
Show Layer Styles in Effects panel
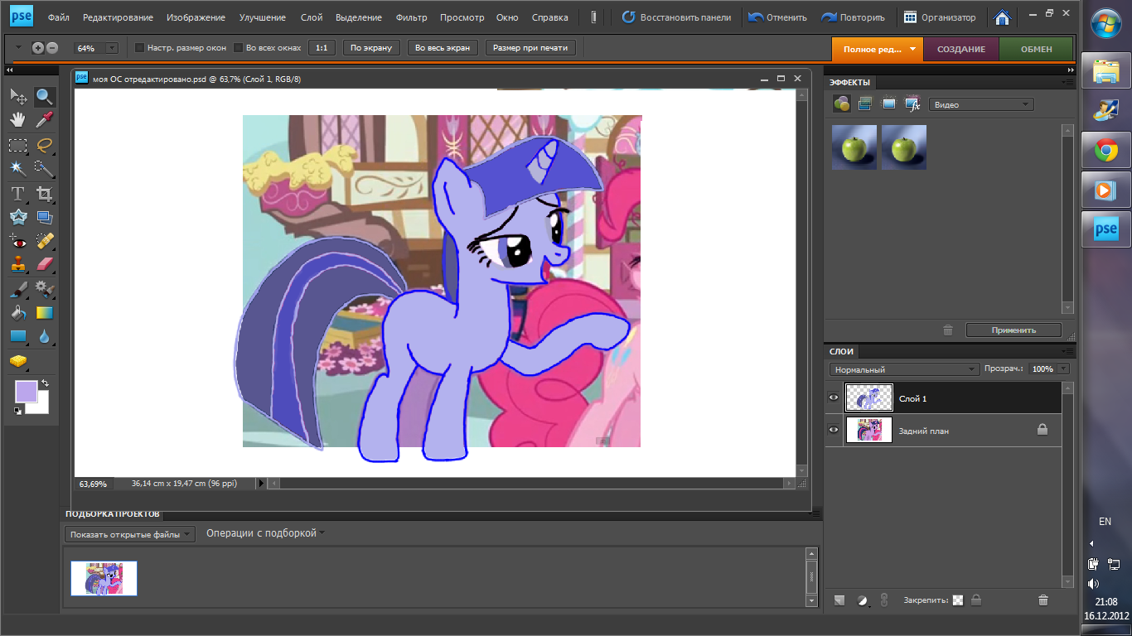pyautogui.click(x=865, y=104)
